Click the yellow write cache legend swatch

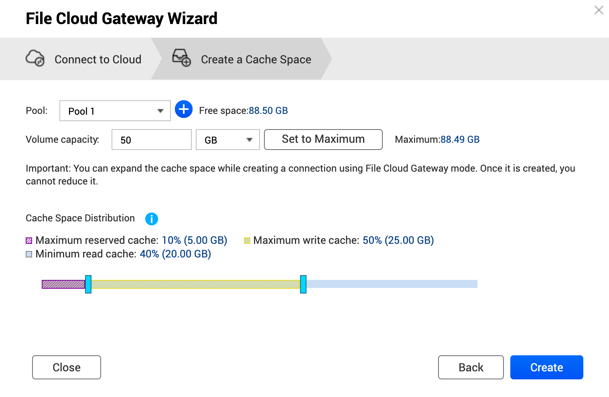[x=247, y=241]
